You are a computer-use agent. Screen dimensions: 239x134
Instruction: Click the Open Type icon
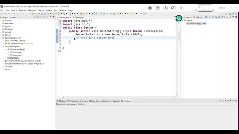coord(81,14)
